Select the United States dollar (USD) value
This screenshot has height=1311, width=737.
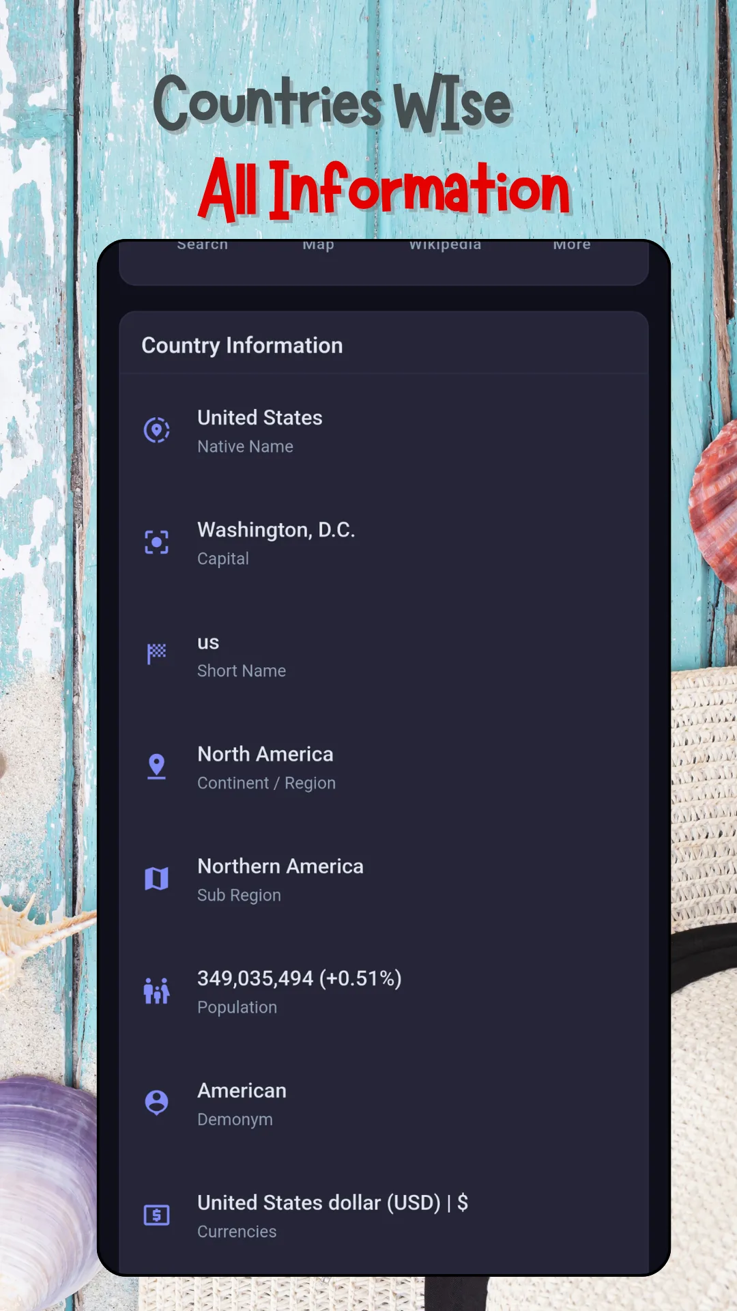pos(333,1203)
